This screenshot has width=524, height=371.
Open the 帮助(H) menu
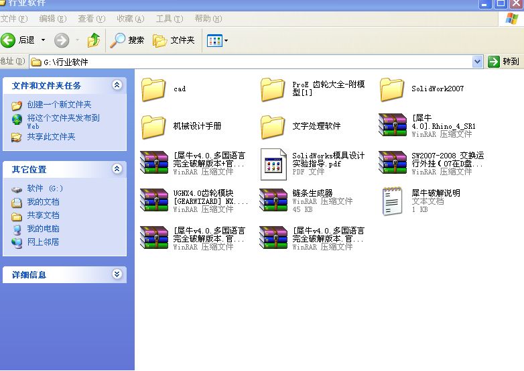click(208, 19)
